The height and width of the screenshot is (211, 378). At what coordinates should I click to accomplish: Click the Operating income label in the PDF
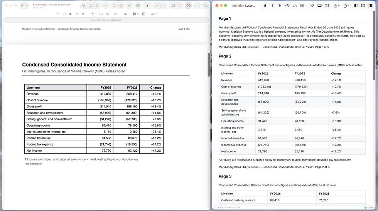[38, 126]
